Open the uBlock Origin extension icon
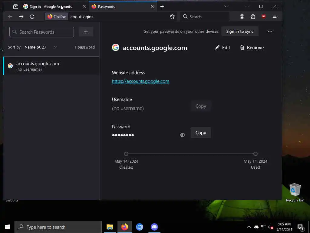The width and height of the screenshot is (310, 233). 264,17
